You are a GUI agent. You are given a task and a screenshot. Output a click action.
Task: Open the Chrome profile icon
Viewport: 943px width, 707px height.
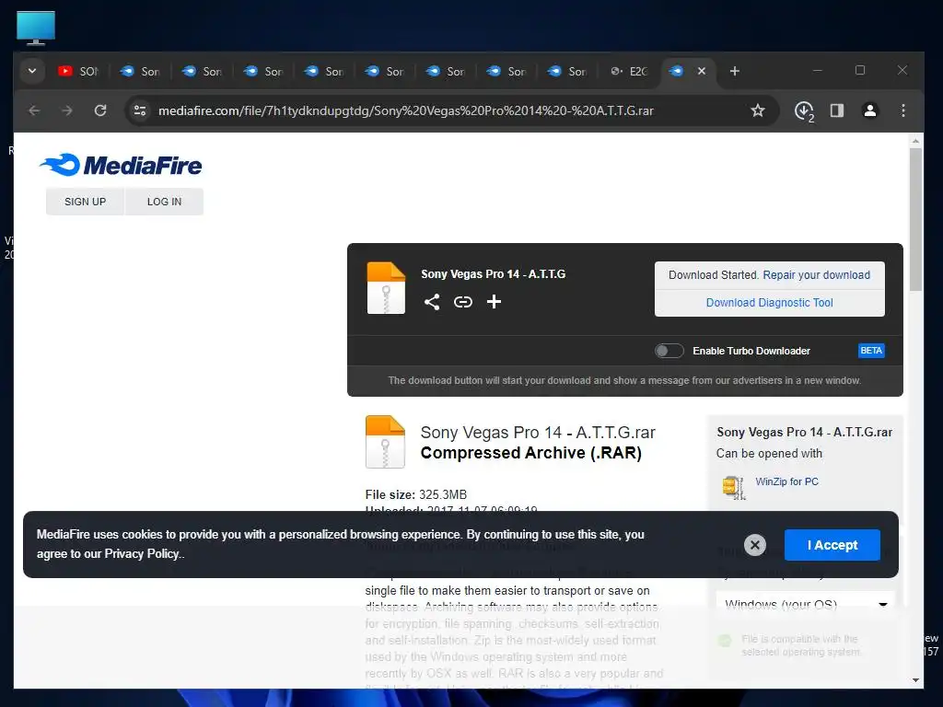869,110
